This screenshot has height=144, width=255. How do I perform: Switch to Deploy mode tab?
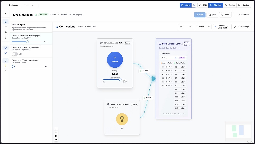click(x=230, y=5)
